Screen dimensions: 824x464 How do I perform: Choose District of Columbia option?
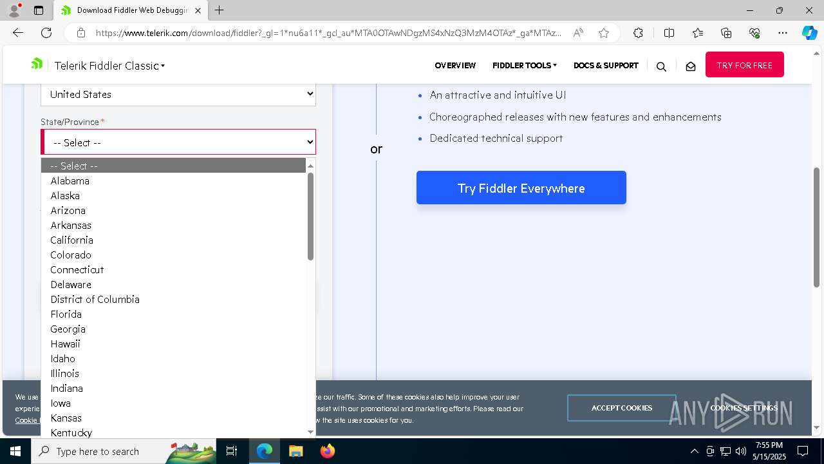[173, 299]
